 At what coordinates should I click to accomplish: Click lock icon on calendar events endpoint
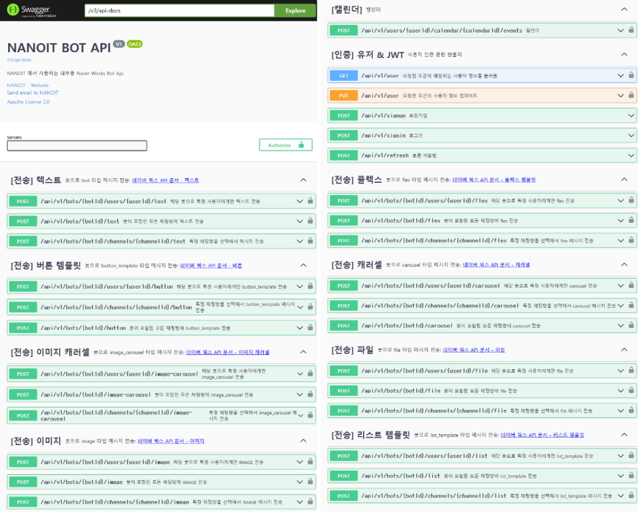pos(630,30)
